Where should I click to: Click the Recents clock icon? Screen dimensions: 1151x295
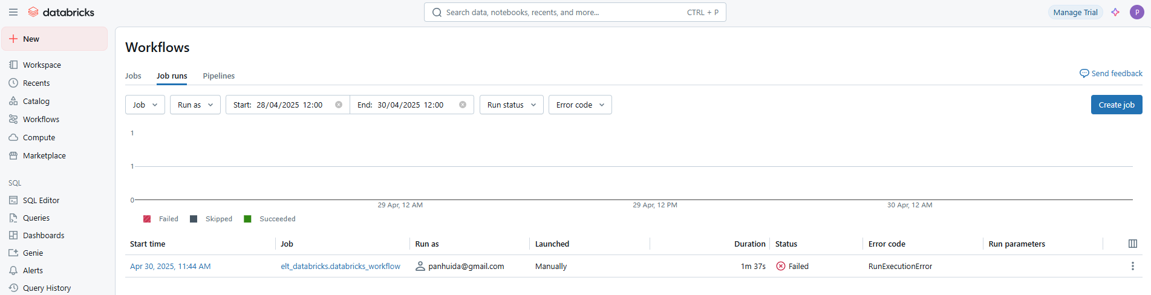(x=13, y=83)
